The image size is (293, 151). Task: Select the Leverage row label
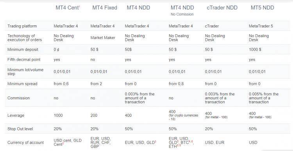16,116
